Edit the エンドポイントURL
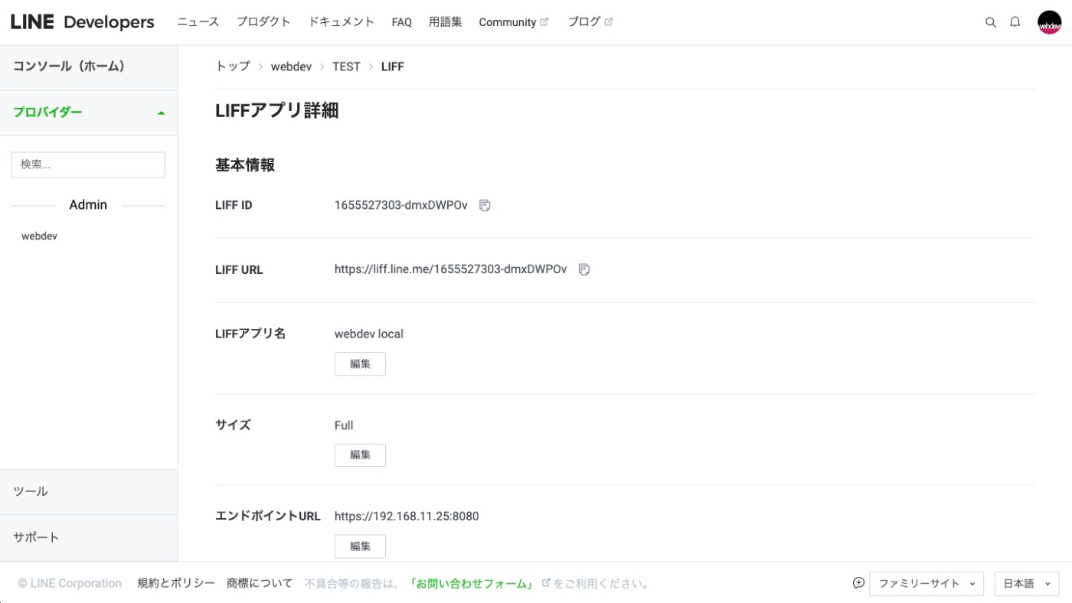The width and height of the screenshot is (1072, 603). (x=360, y=546)
